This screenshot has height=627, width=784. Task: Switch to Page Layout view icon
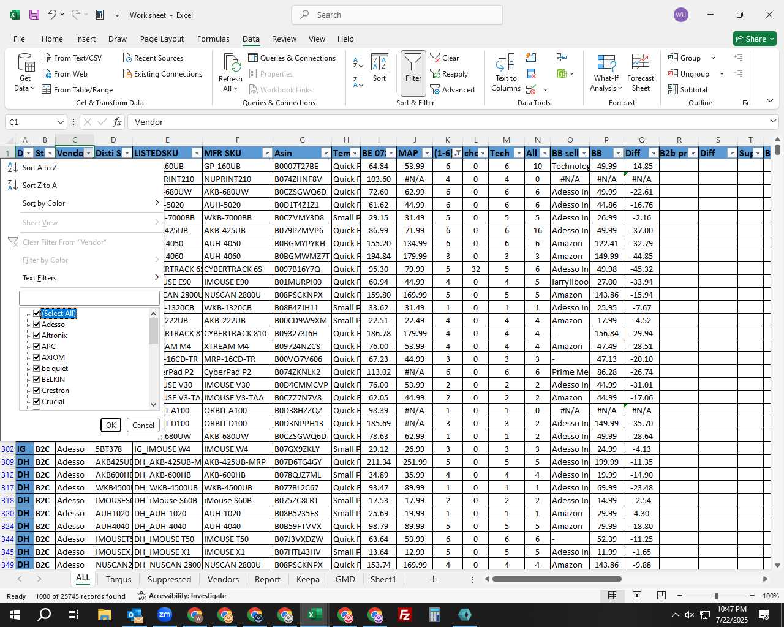tap(637, 596)
